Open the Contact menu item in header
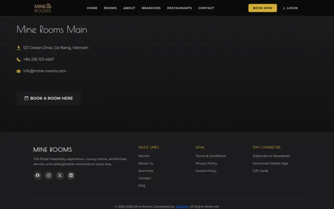 206,8
